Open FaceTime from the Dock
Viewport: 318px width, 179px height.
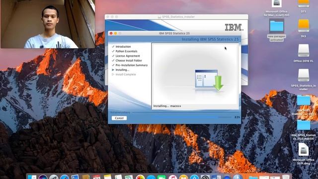161,177
